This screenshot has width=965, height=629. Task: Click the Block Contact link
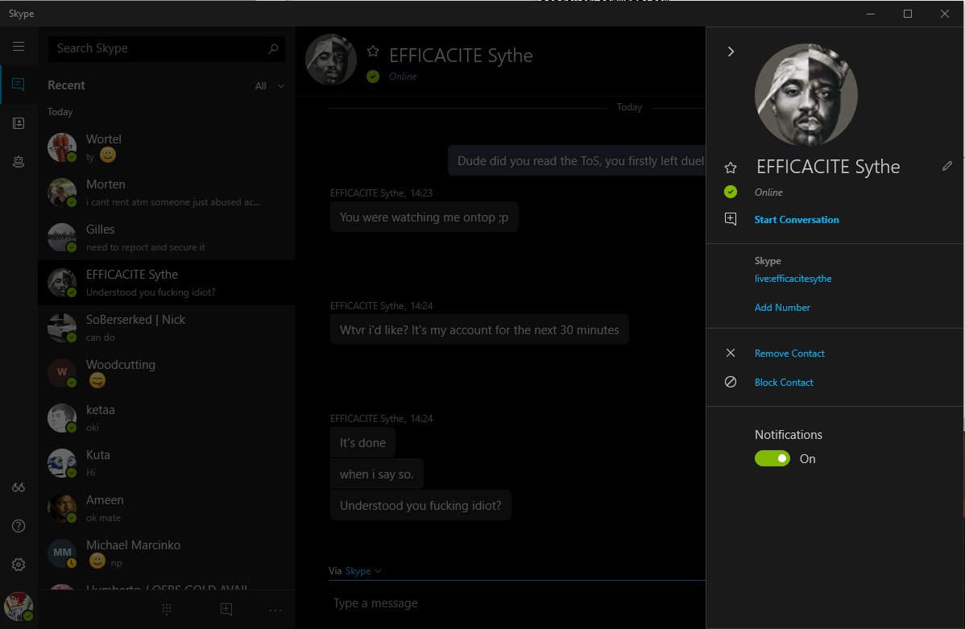(784, 383)
